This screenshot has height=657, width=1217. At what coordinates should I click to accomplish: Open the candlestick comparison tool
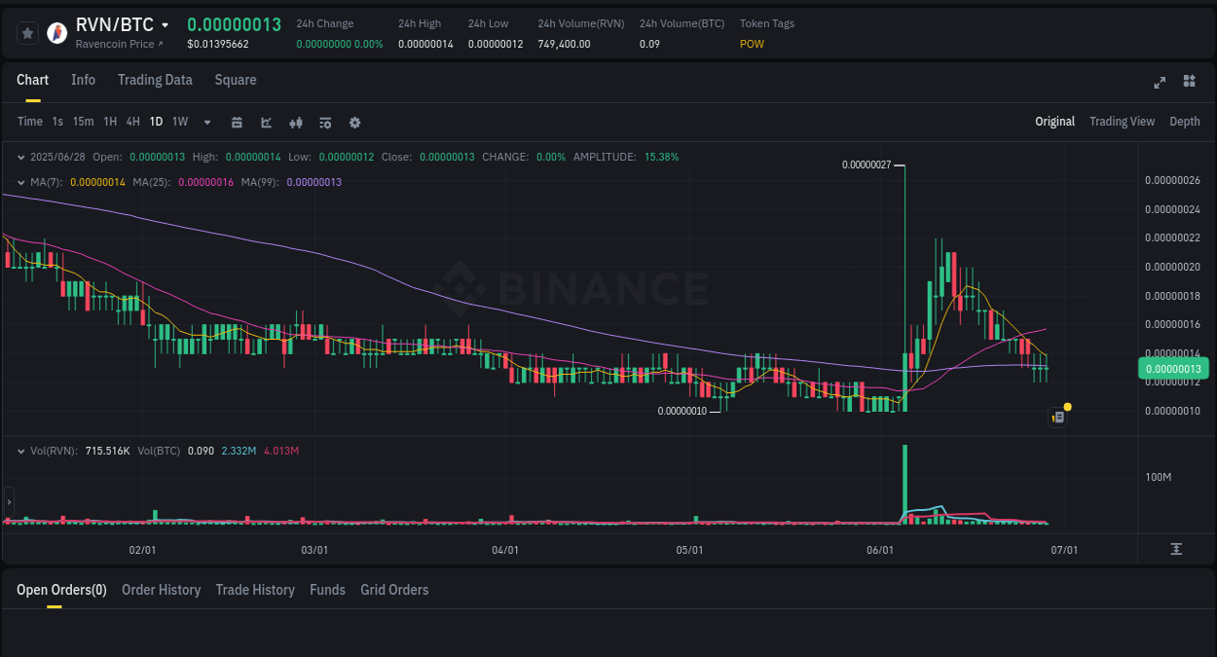[295, 122]
